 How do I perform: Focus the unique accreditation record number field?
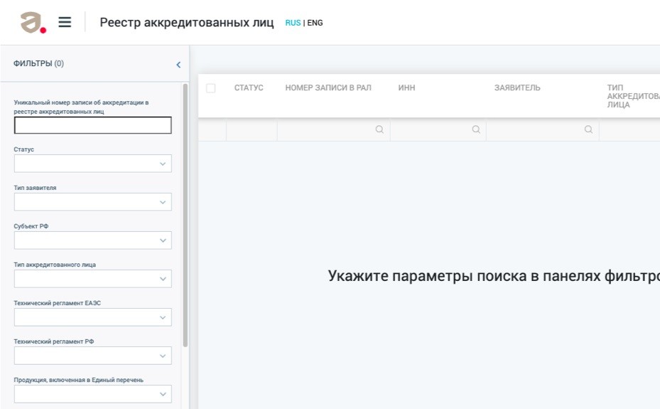pos(92,125)
